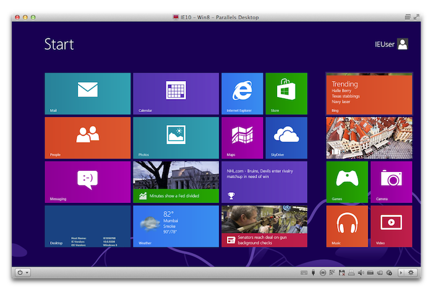Click the hard disk icon in status bar
This screenshot has width=433, height=292.
371,273
